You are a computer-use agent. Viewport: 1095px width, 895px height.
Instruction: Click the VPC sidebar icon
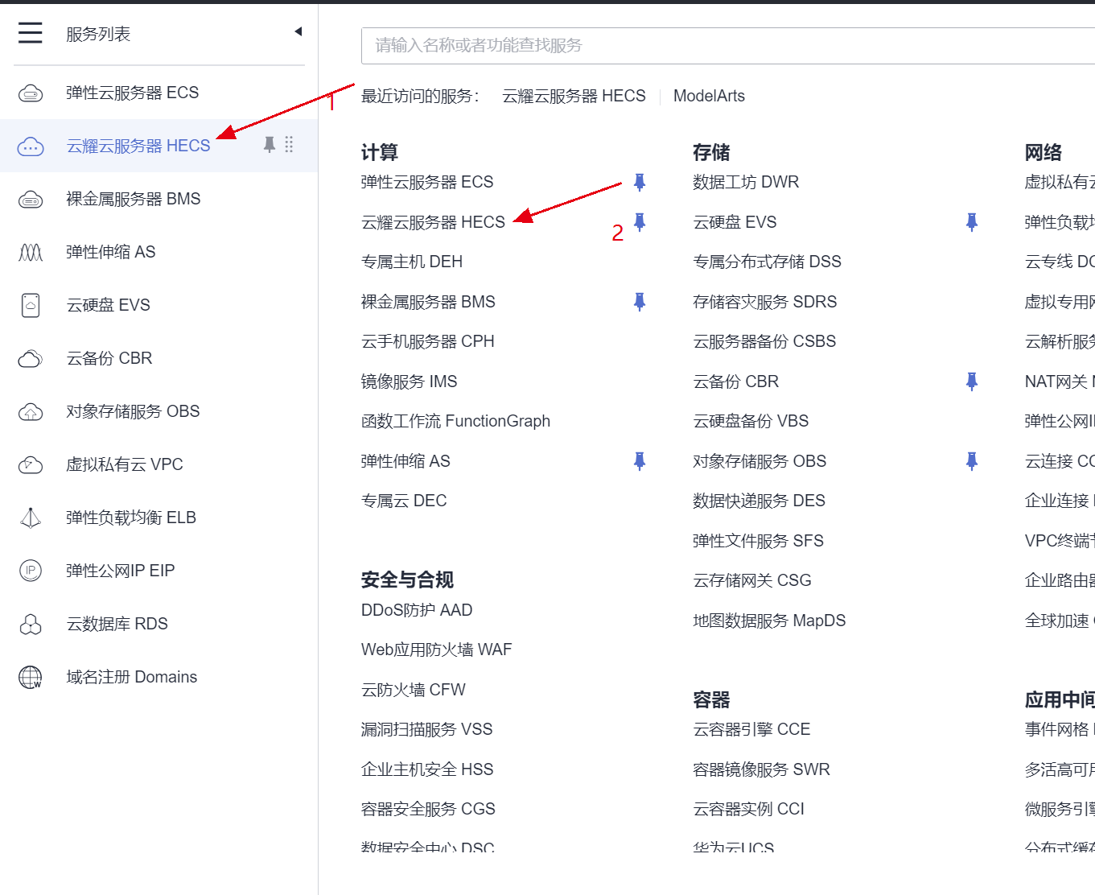31,465
